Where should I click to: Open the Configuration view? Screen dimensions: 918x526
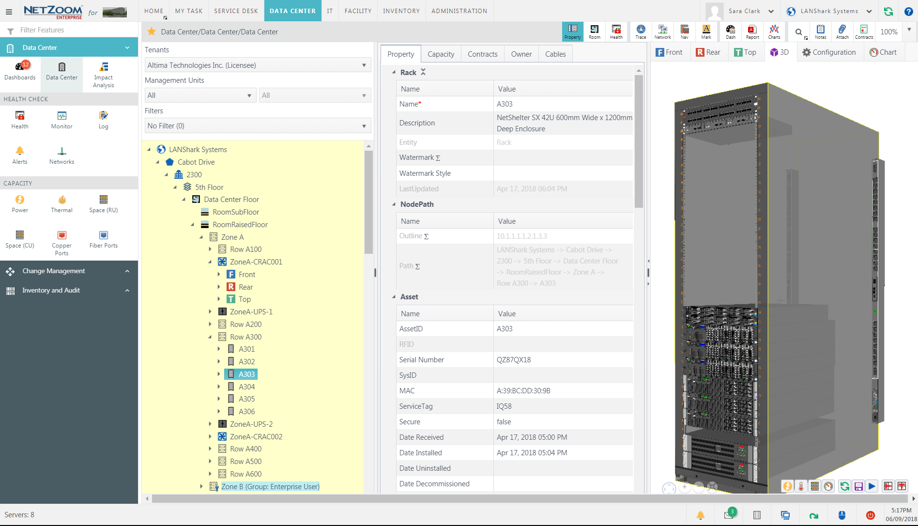pyautogui.click(x=828, y=52)
